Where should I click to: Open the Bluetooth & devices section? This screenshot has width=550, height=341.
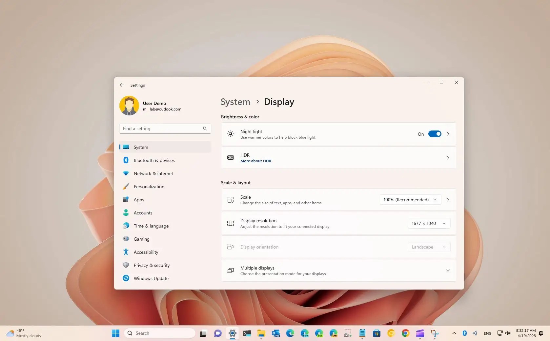(x=154, y=160)
